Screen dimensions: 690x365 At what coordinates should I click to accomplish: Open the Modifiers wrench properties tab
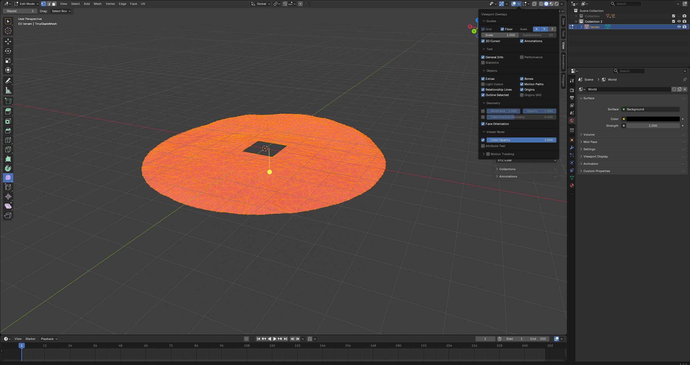(x=572, y=148)
